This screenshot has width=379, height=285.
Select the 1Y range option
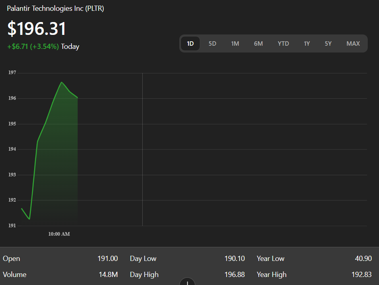307,43
